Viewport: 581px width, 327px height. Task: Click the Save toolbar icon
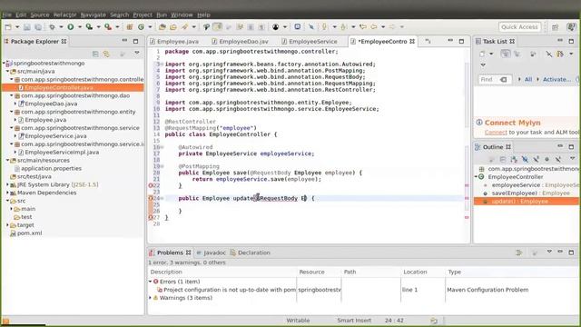[27, 26]
